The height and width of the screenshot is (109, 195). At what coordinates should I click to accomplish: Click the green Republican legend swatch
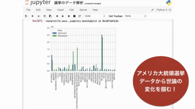tap(55, 36)
